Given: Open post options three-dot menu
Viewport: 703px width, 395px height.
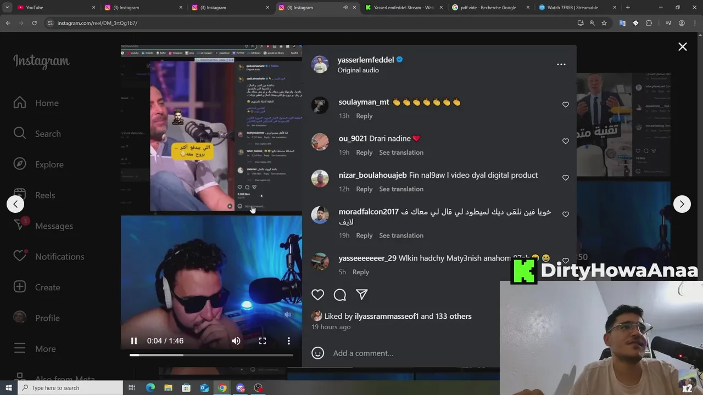Looking at the screenshot, I should click(x=561, y=64).
